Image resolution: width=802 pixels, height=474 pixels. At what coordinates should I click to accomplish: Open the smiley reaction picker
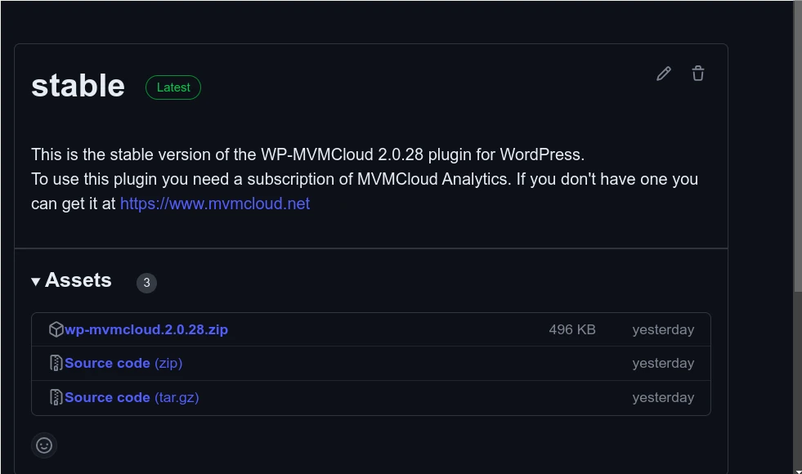click(44, 445)
